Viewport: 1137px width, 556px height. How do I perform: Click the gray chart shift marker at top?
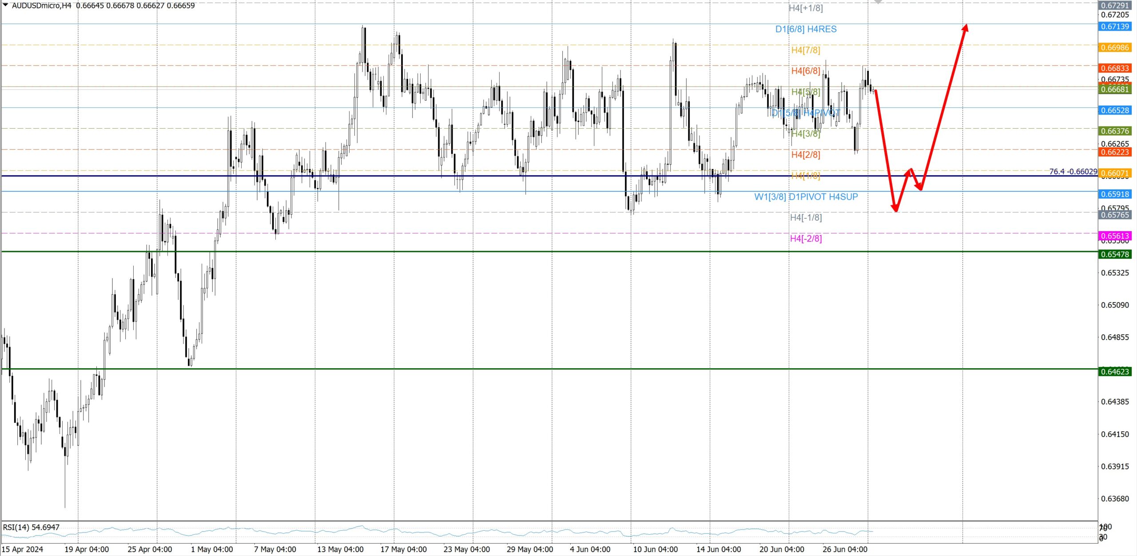pos(878,2)
